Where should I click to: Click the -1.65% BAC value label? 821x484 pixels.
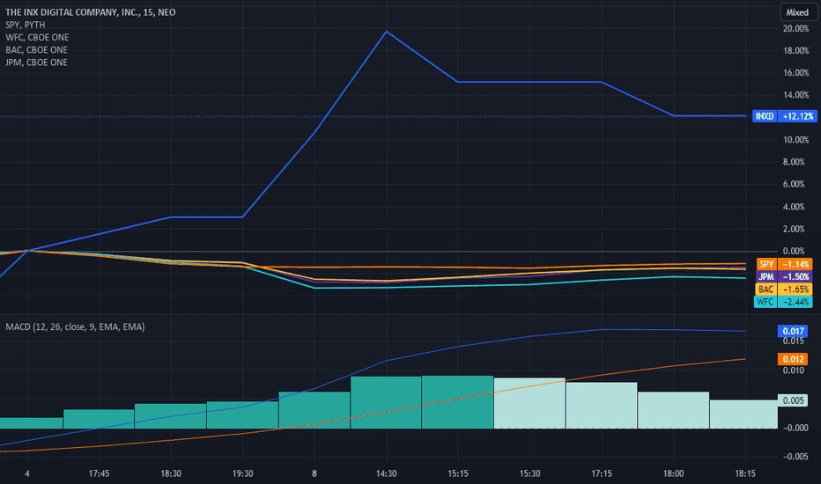coord(795,290)
